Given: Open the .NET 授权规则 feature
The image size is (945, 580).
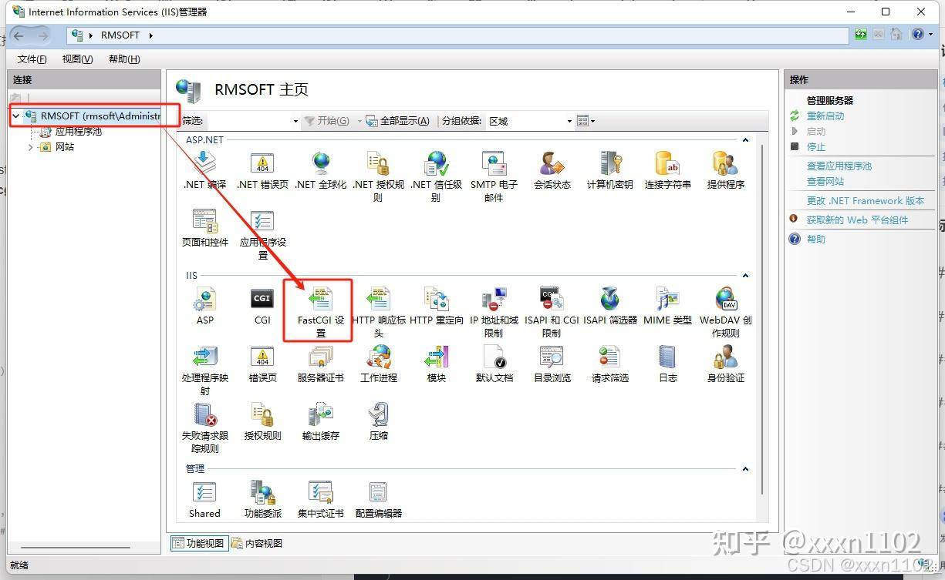Looking at the screenshot, I should (x=378, y=176).
